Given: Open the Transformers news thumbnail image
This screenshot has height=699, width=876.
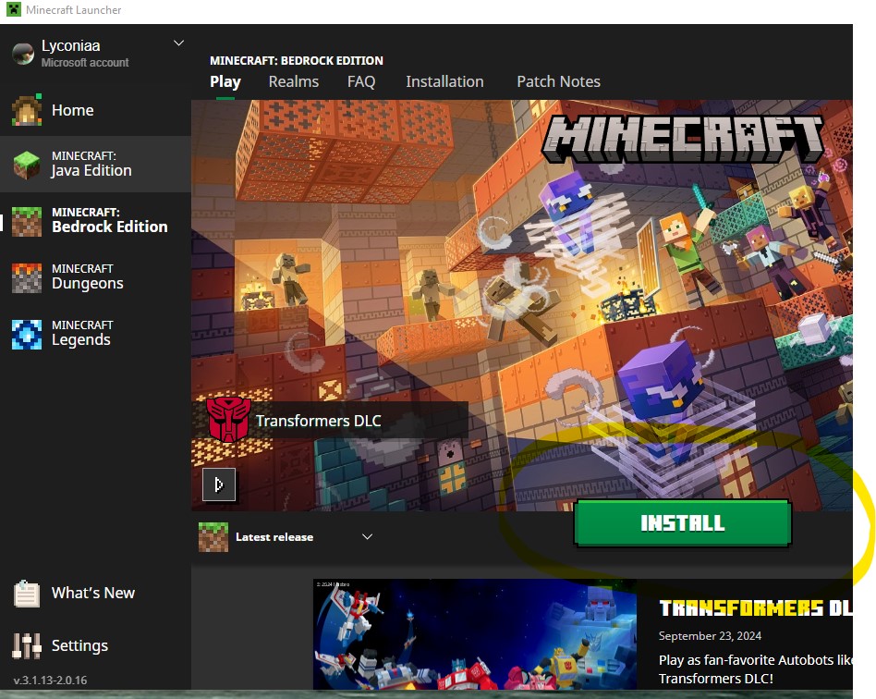Looking at the screenshot, I should (x=475, y=634).
